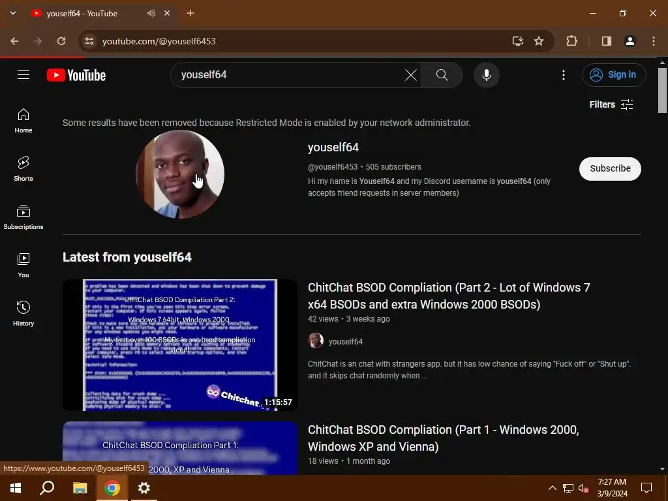The width and height of the screenshot is (668, 501).
Task: Click the magnifier search button
Action: coord(442,75)
